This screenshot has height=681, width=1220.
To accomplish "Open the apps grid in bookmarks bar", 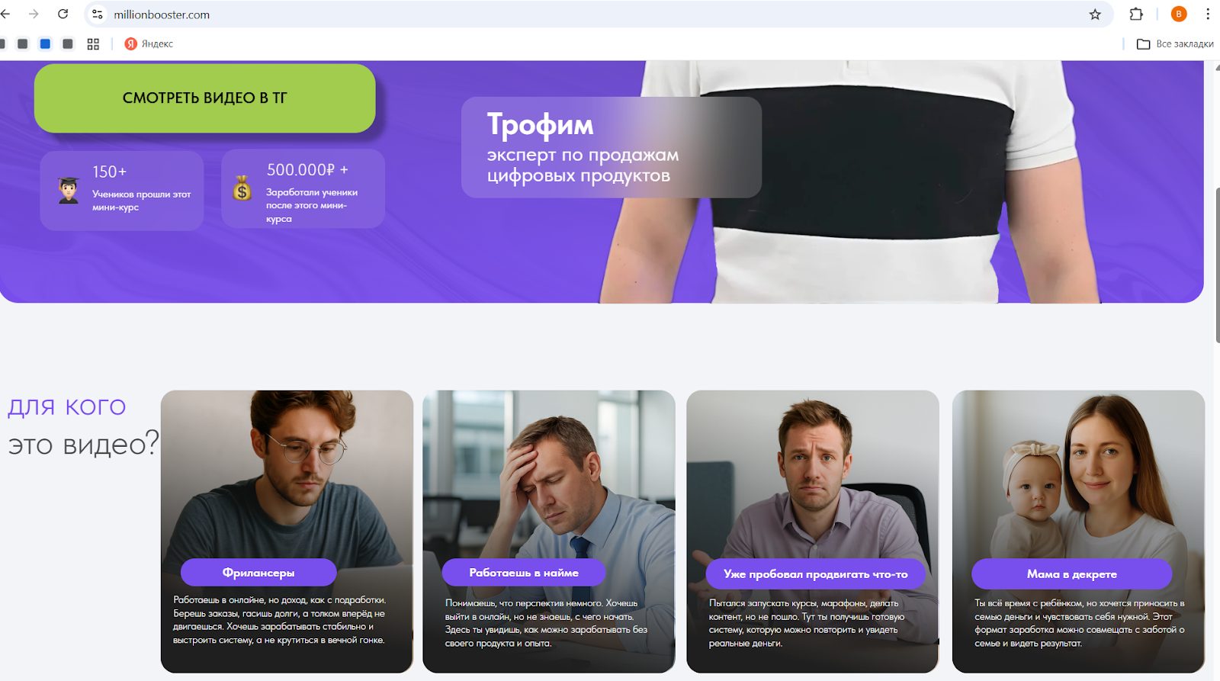I will [x=93, y=44].
